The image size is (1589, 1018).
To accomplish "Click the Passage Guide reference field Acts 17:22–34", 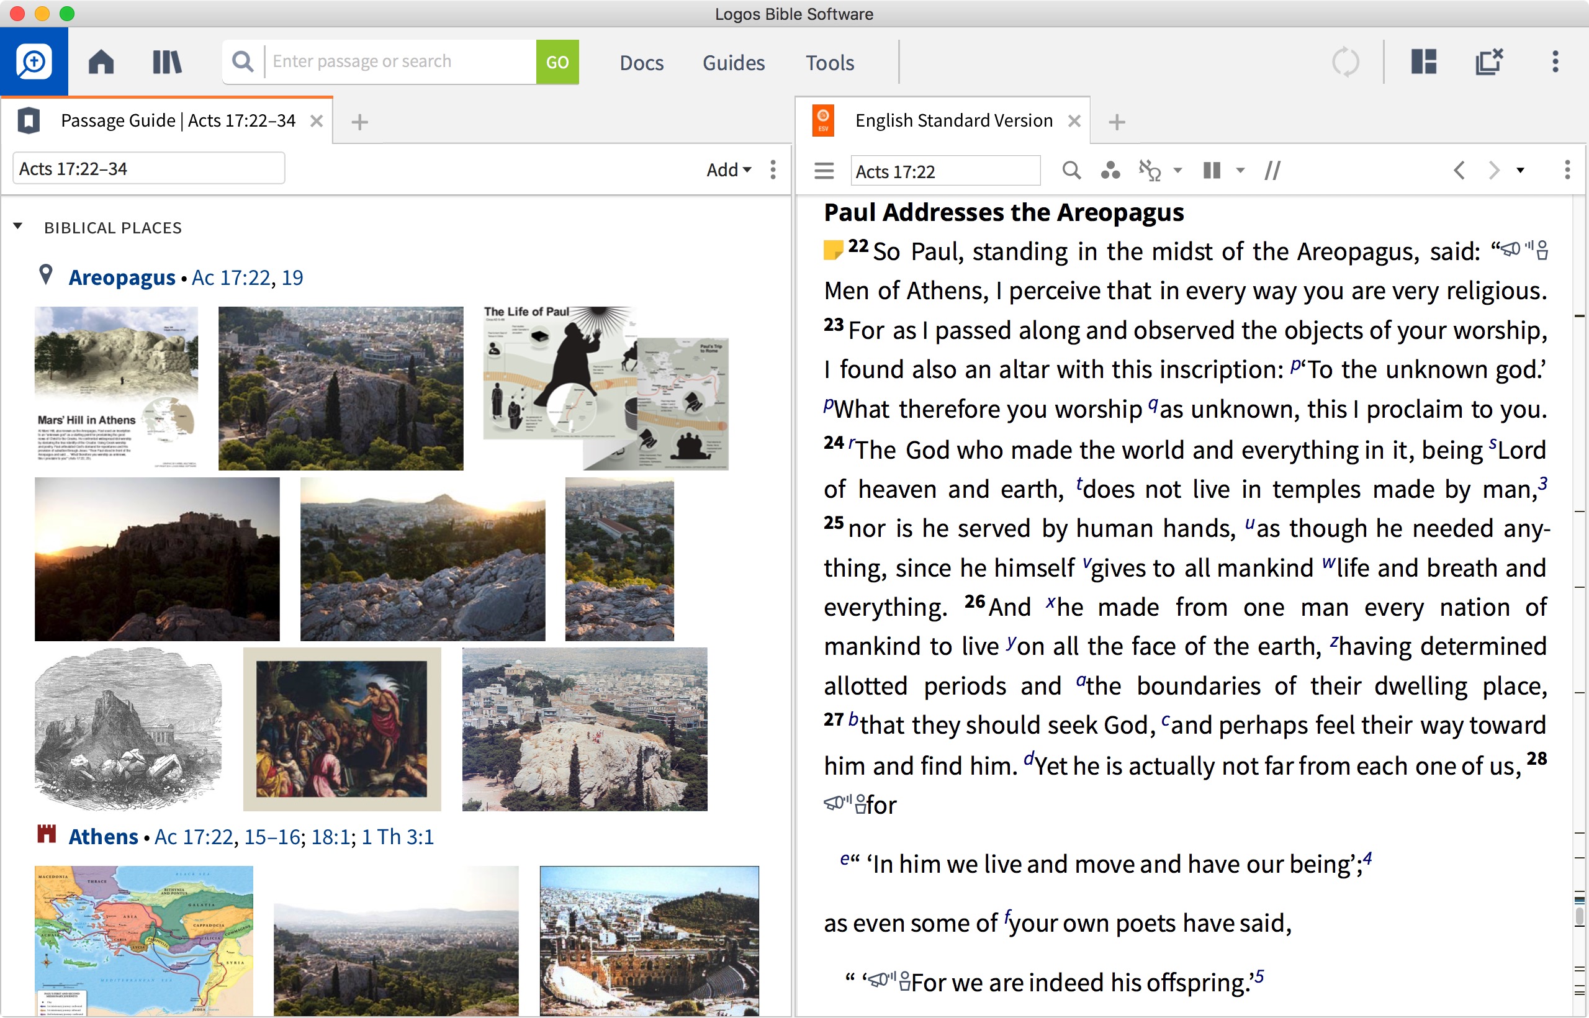I will (149, 169).
